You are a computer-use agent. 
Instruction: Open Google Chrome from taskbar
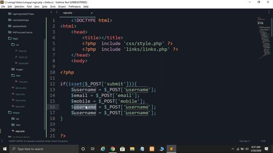[x=113, y=149]
